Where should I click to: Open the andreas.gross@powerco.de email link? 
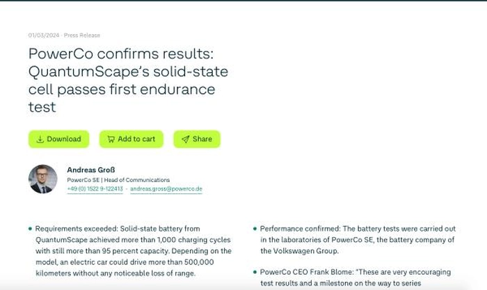tap(166, 189)
